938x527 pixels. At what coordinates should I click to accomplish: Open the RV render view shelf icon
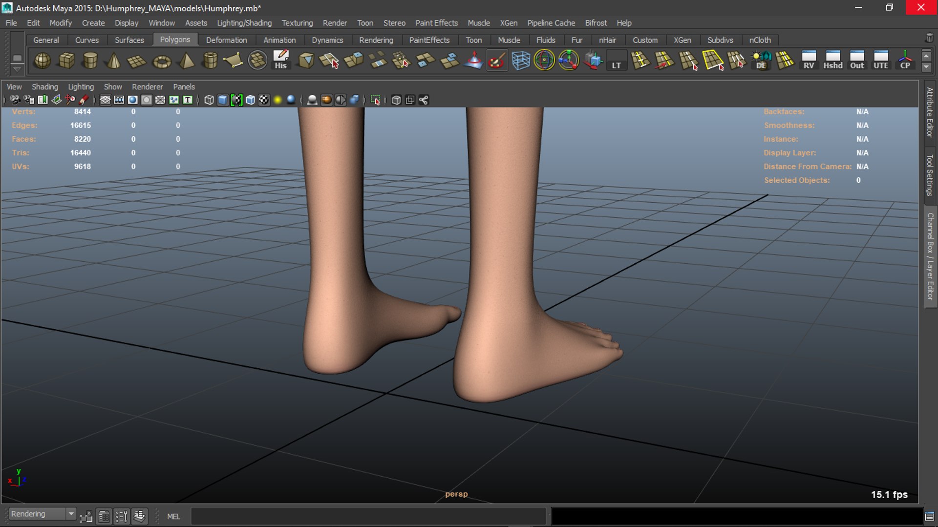coord(809,61)
